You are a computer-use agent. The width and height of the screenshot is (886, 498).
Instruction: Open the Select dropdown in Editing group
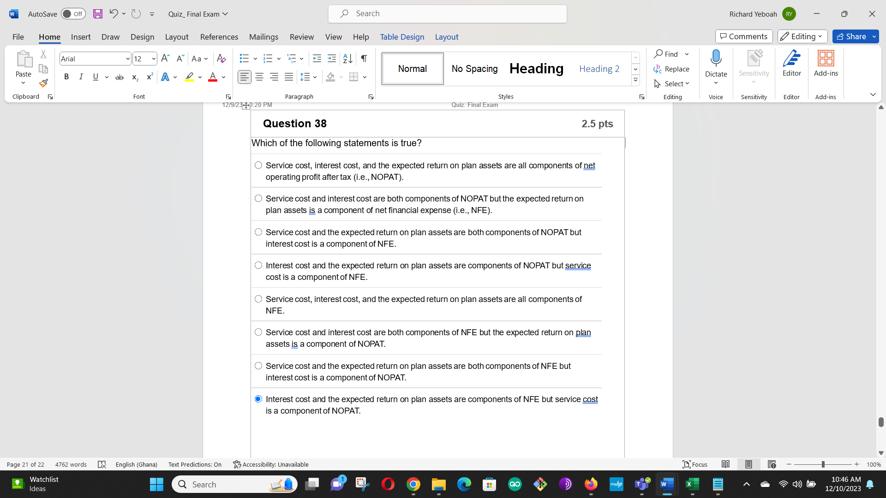coord(671,83)
